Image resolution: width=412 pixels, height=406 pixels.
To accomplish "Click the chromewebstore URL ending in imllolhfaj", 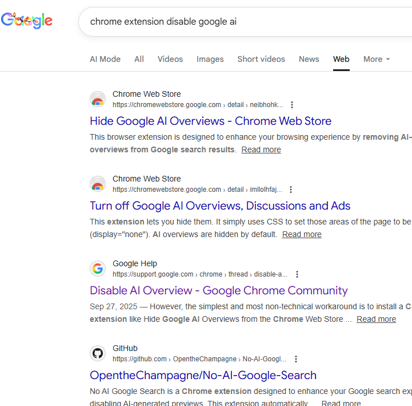I will pos(197,190).
